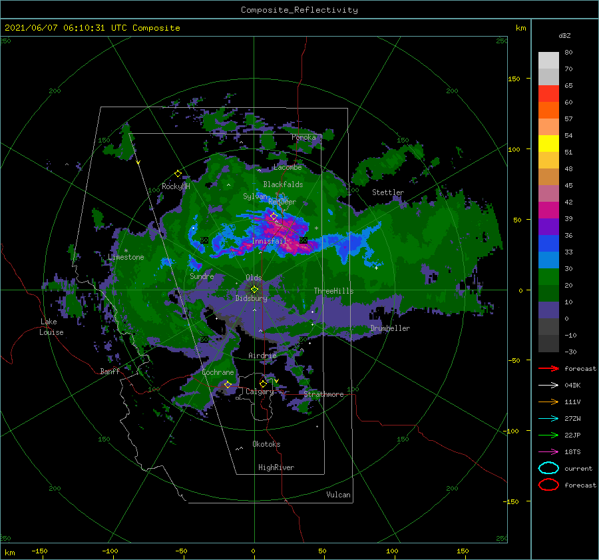The width and height of the screenshot is (599, 560).
Task: Click the Strathmore label
Action: [x=323, y=394]
